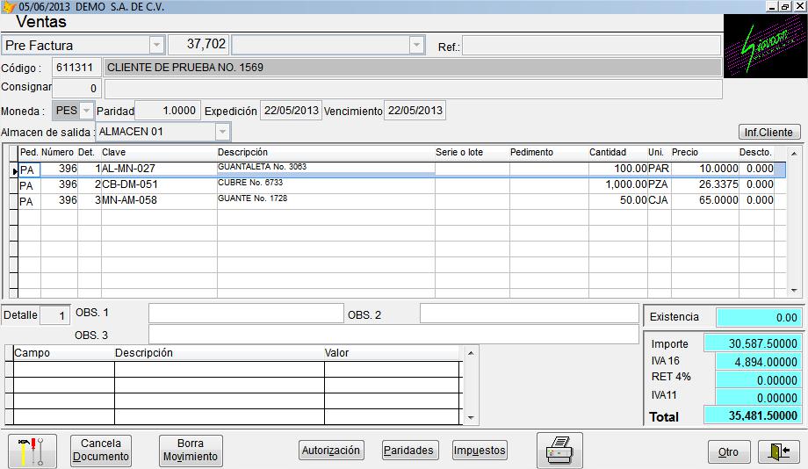Viewport: 808px width, 469px height.
Task: Click the Paridades button
Action: pos(409,450)
